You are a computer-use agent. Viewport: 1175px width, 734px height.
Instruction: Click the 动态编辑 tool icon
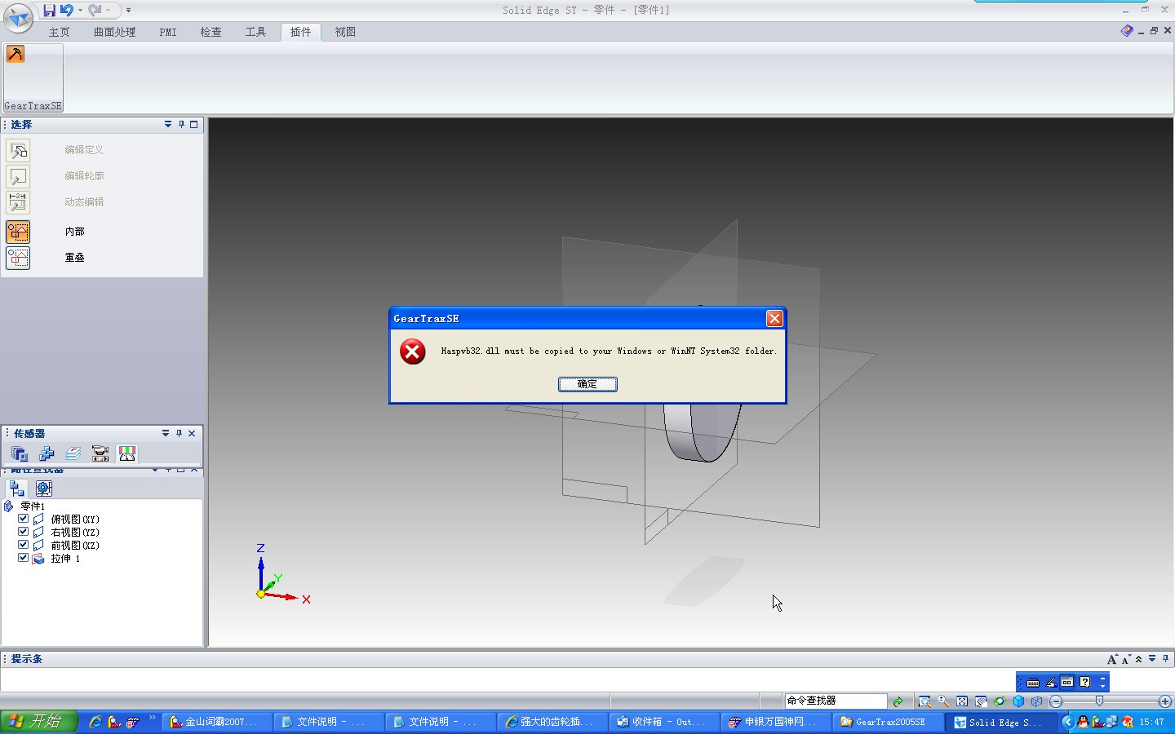[18, 202]
